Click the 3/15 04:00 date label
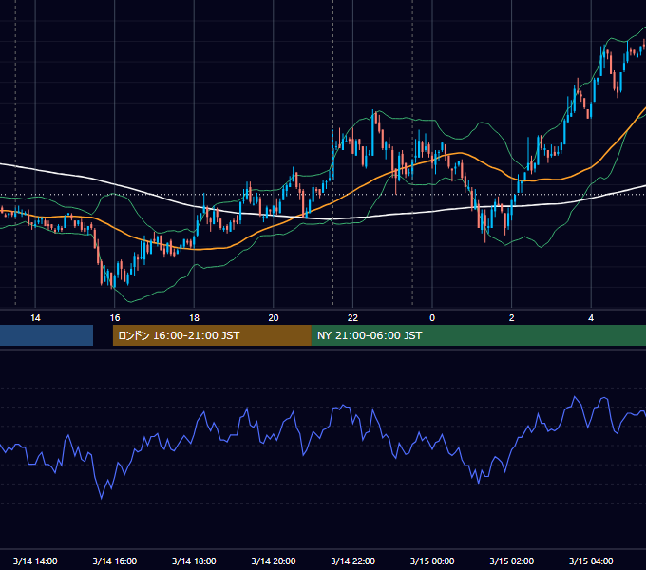The image size is (646, 570). 591,560
